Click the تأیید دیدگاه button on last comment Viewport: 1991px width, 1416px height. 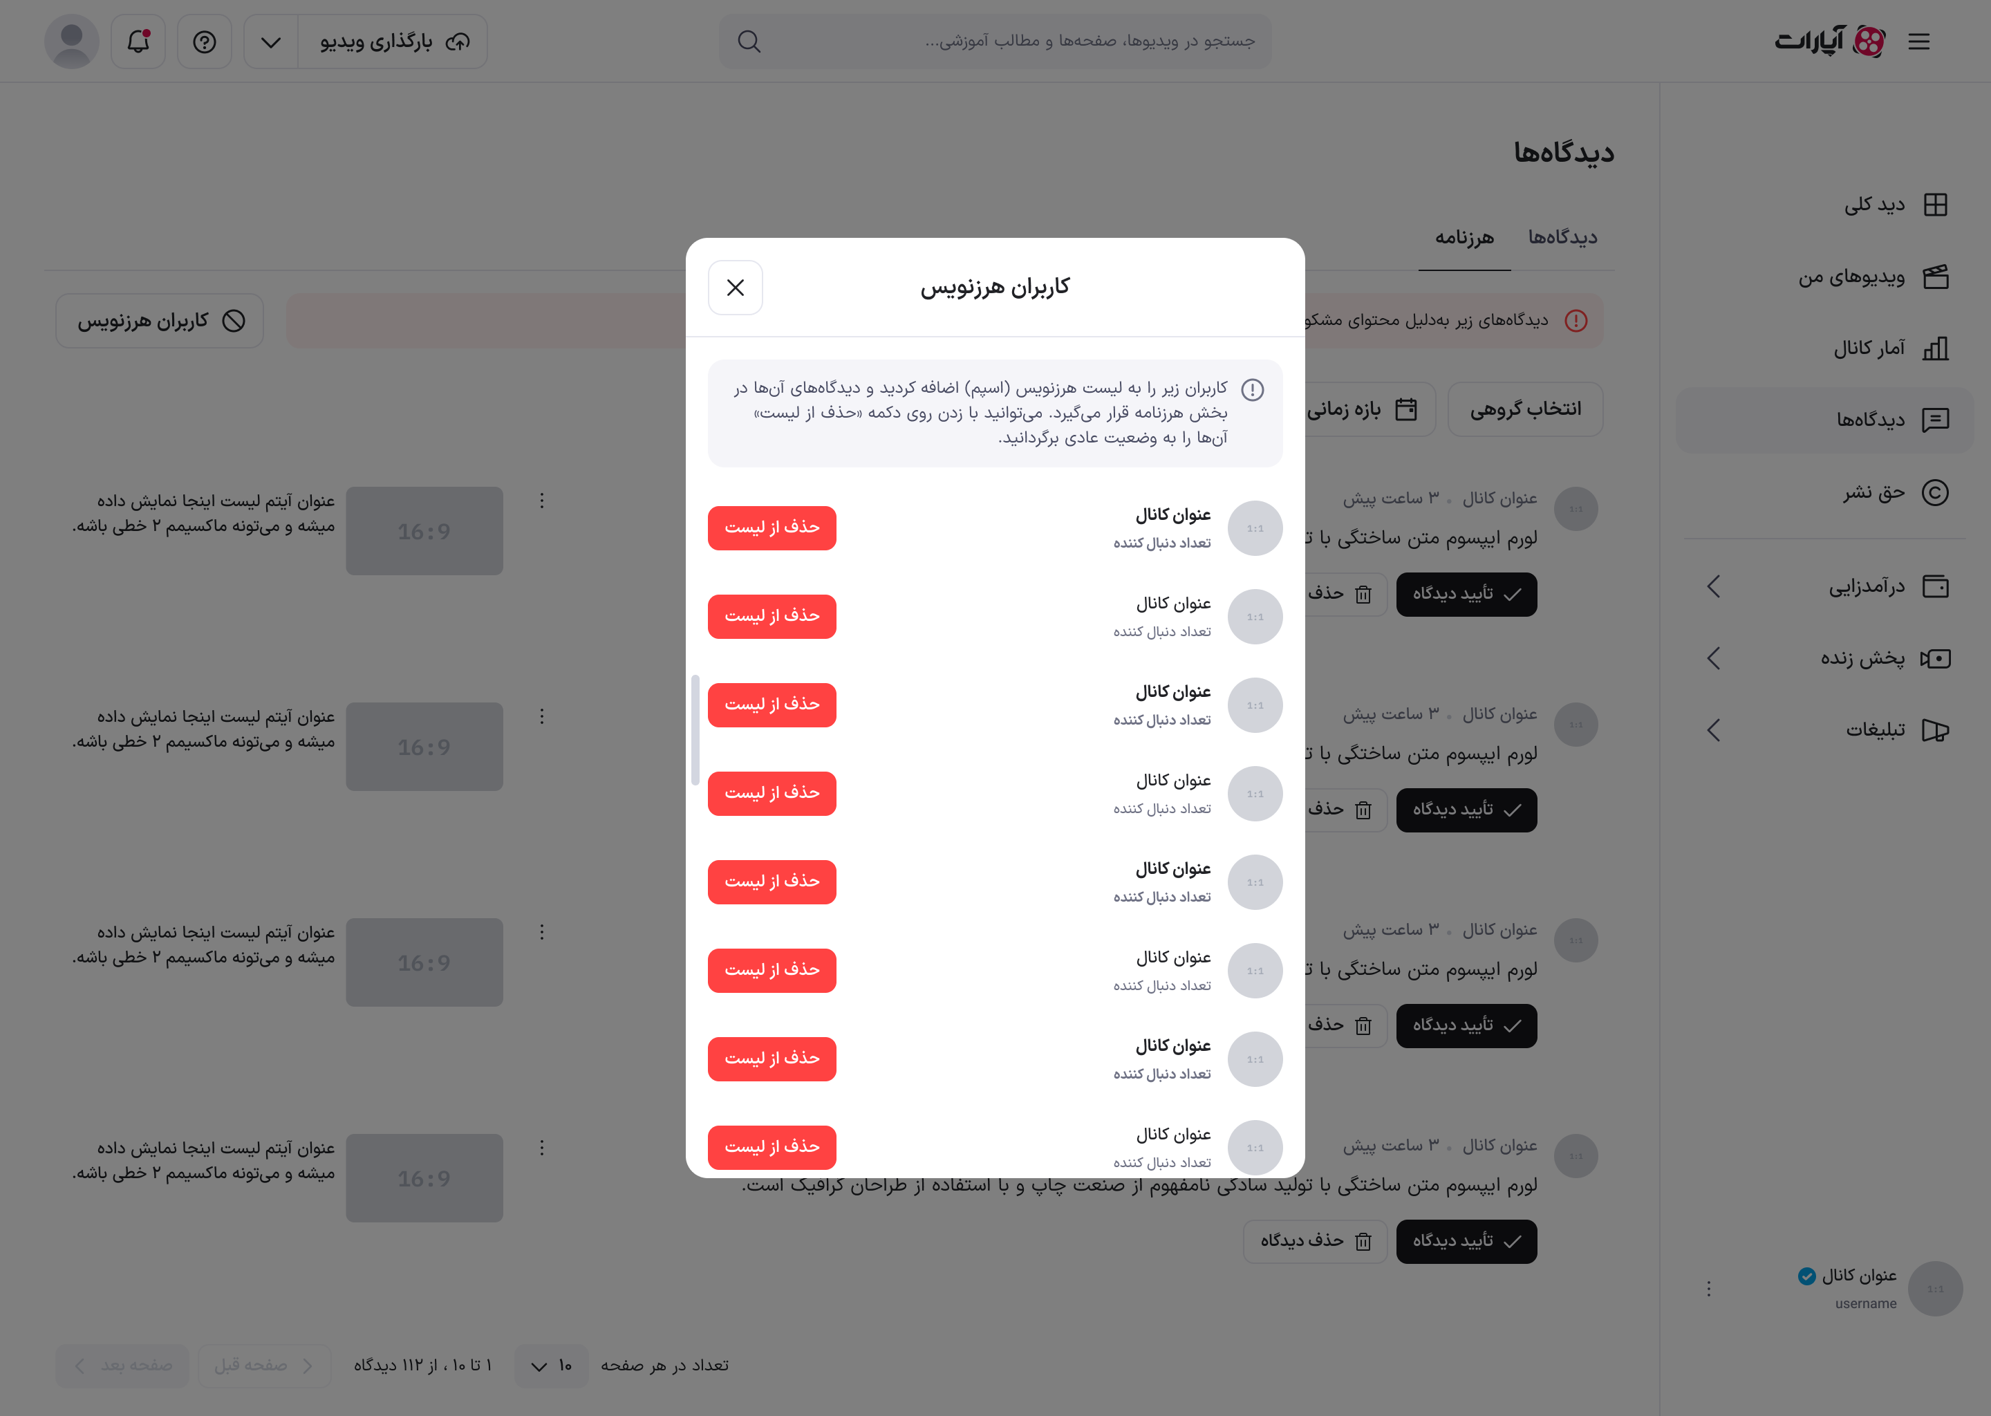[x=1466, y=1241]
